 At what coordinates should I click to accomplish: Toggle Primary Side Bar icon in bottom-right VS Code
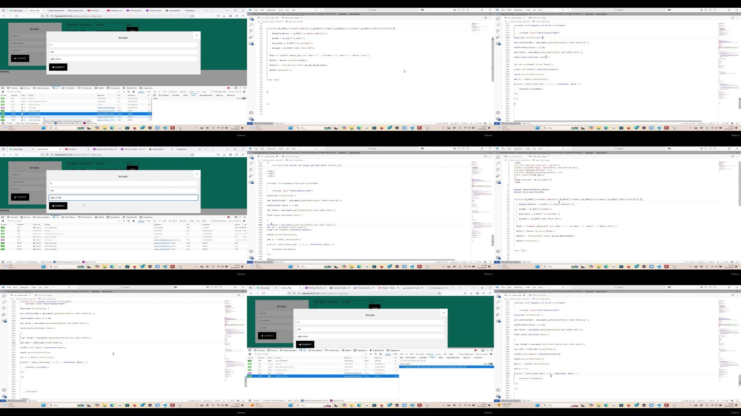[706, 287]
